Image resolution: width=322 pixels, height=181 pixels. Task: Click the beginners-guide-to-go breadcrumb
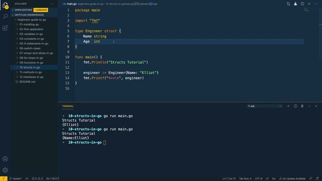pos(91,4)
